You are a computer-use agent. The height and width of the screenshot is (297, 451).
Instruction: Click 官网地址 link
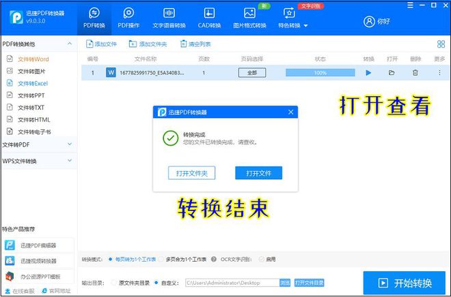tap(56, 291)
